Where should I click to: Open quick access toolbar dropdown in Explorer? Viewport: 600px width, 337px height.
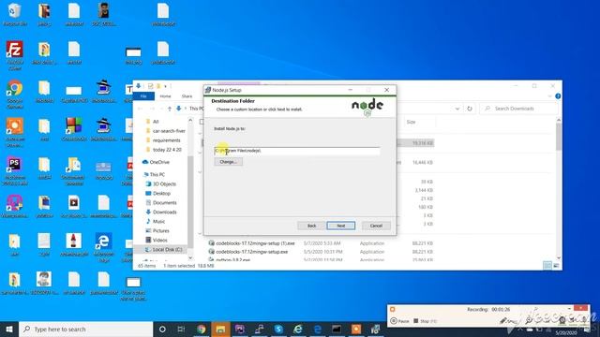[x=165, y=86]
